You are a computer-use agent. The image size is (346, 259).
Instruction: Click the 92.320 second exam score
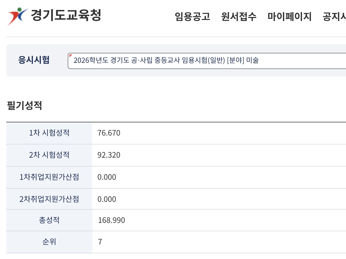tap(109, 155)
